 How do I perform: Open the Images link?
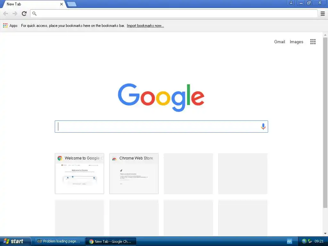pyautogui.click(x=296, y=42)
